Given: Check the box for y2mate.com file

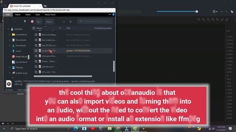Looking at the screenshot, I should click(x=36, y=67).
